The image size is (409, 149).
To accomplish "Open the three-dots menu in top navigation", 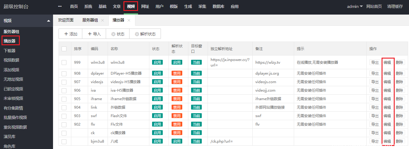I will [x=60, y=6].
